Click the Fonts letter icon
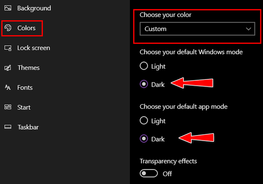263x184 pixels. 8,88
